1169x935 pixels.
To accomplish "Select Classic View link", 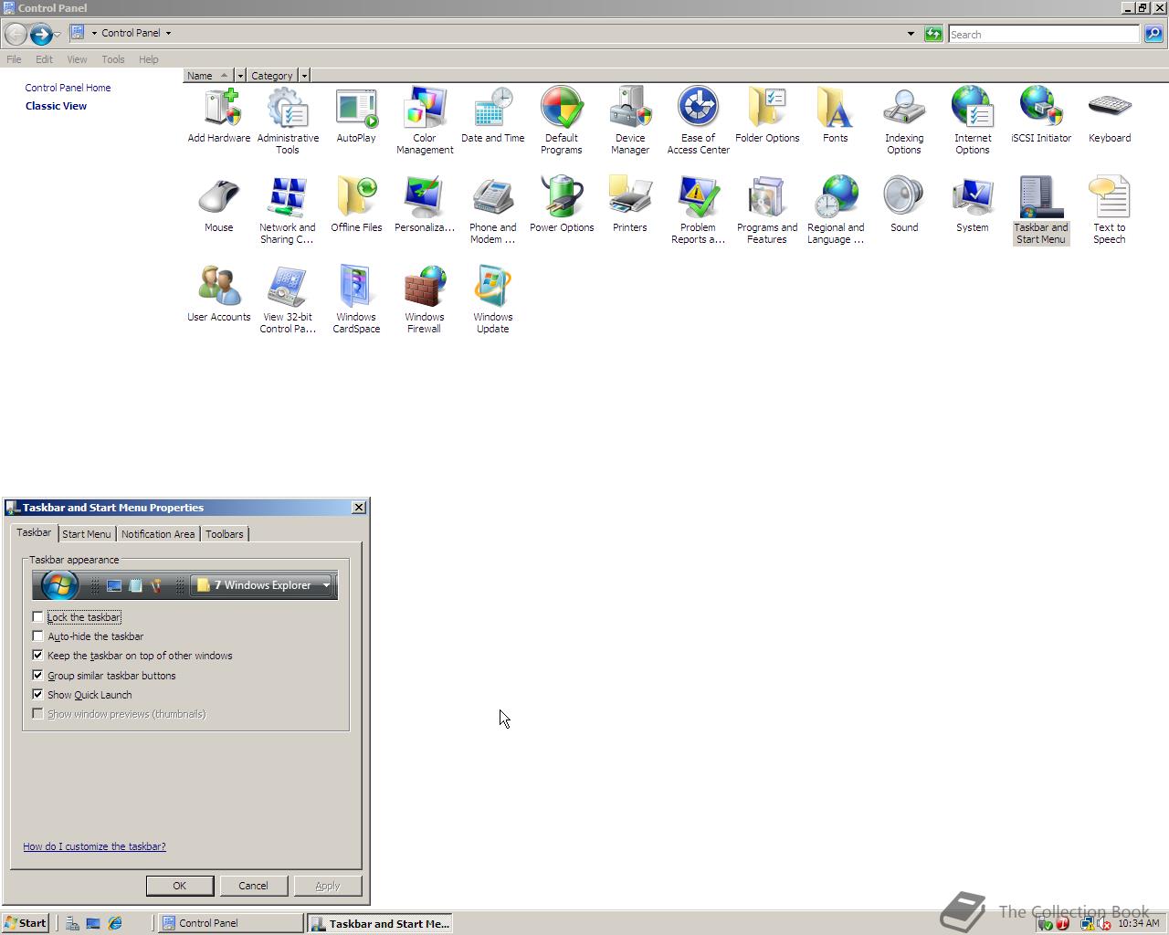I will [x=57, y=106].
